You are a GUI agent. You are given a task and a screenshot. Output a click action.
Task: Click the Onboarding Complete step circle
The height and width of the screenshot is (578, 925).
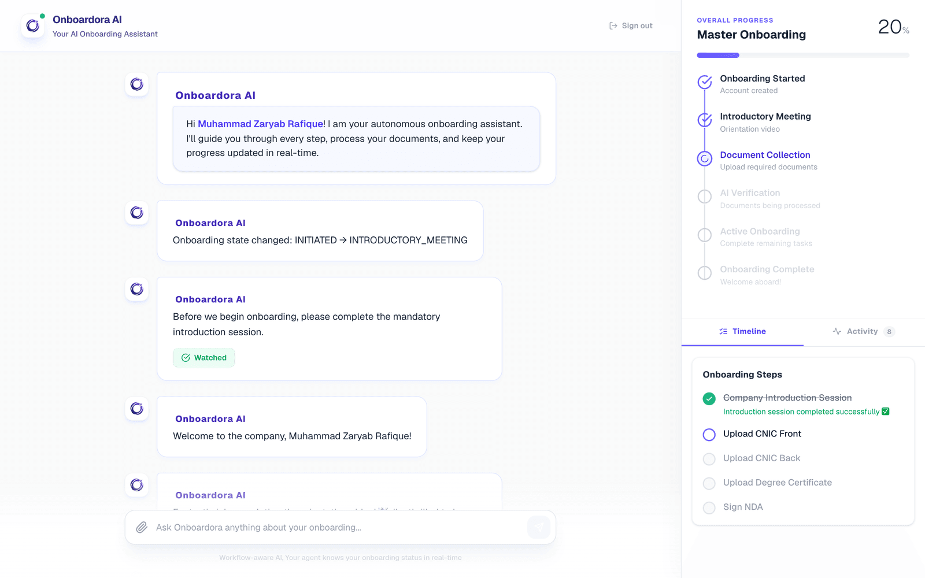click(x=705, y=273)
